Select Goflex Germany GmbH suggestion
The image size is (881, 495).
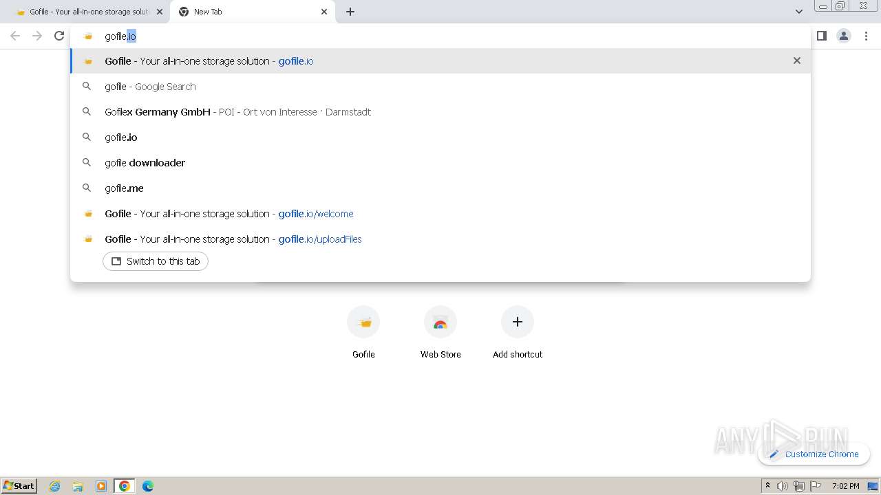coord(440,112)
